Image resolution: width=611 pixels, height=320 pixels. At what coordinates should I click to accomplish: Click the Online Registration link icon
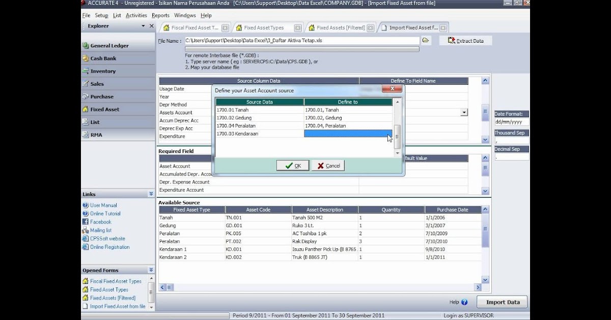tap(86, 247)
